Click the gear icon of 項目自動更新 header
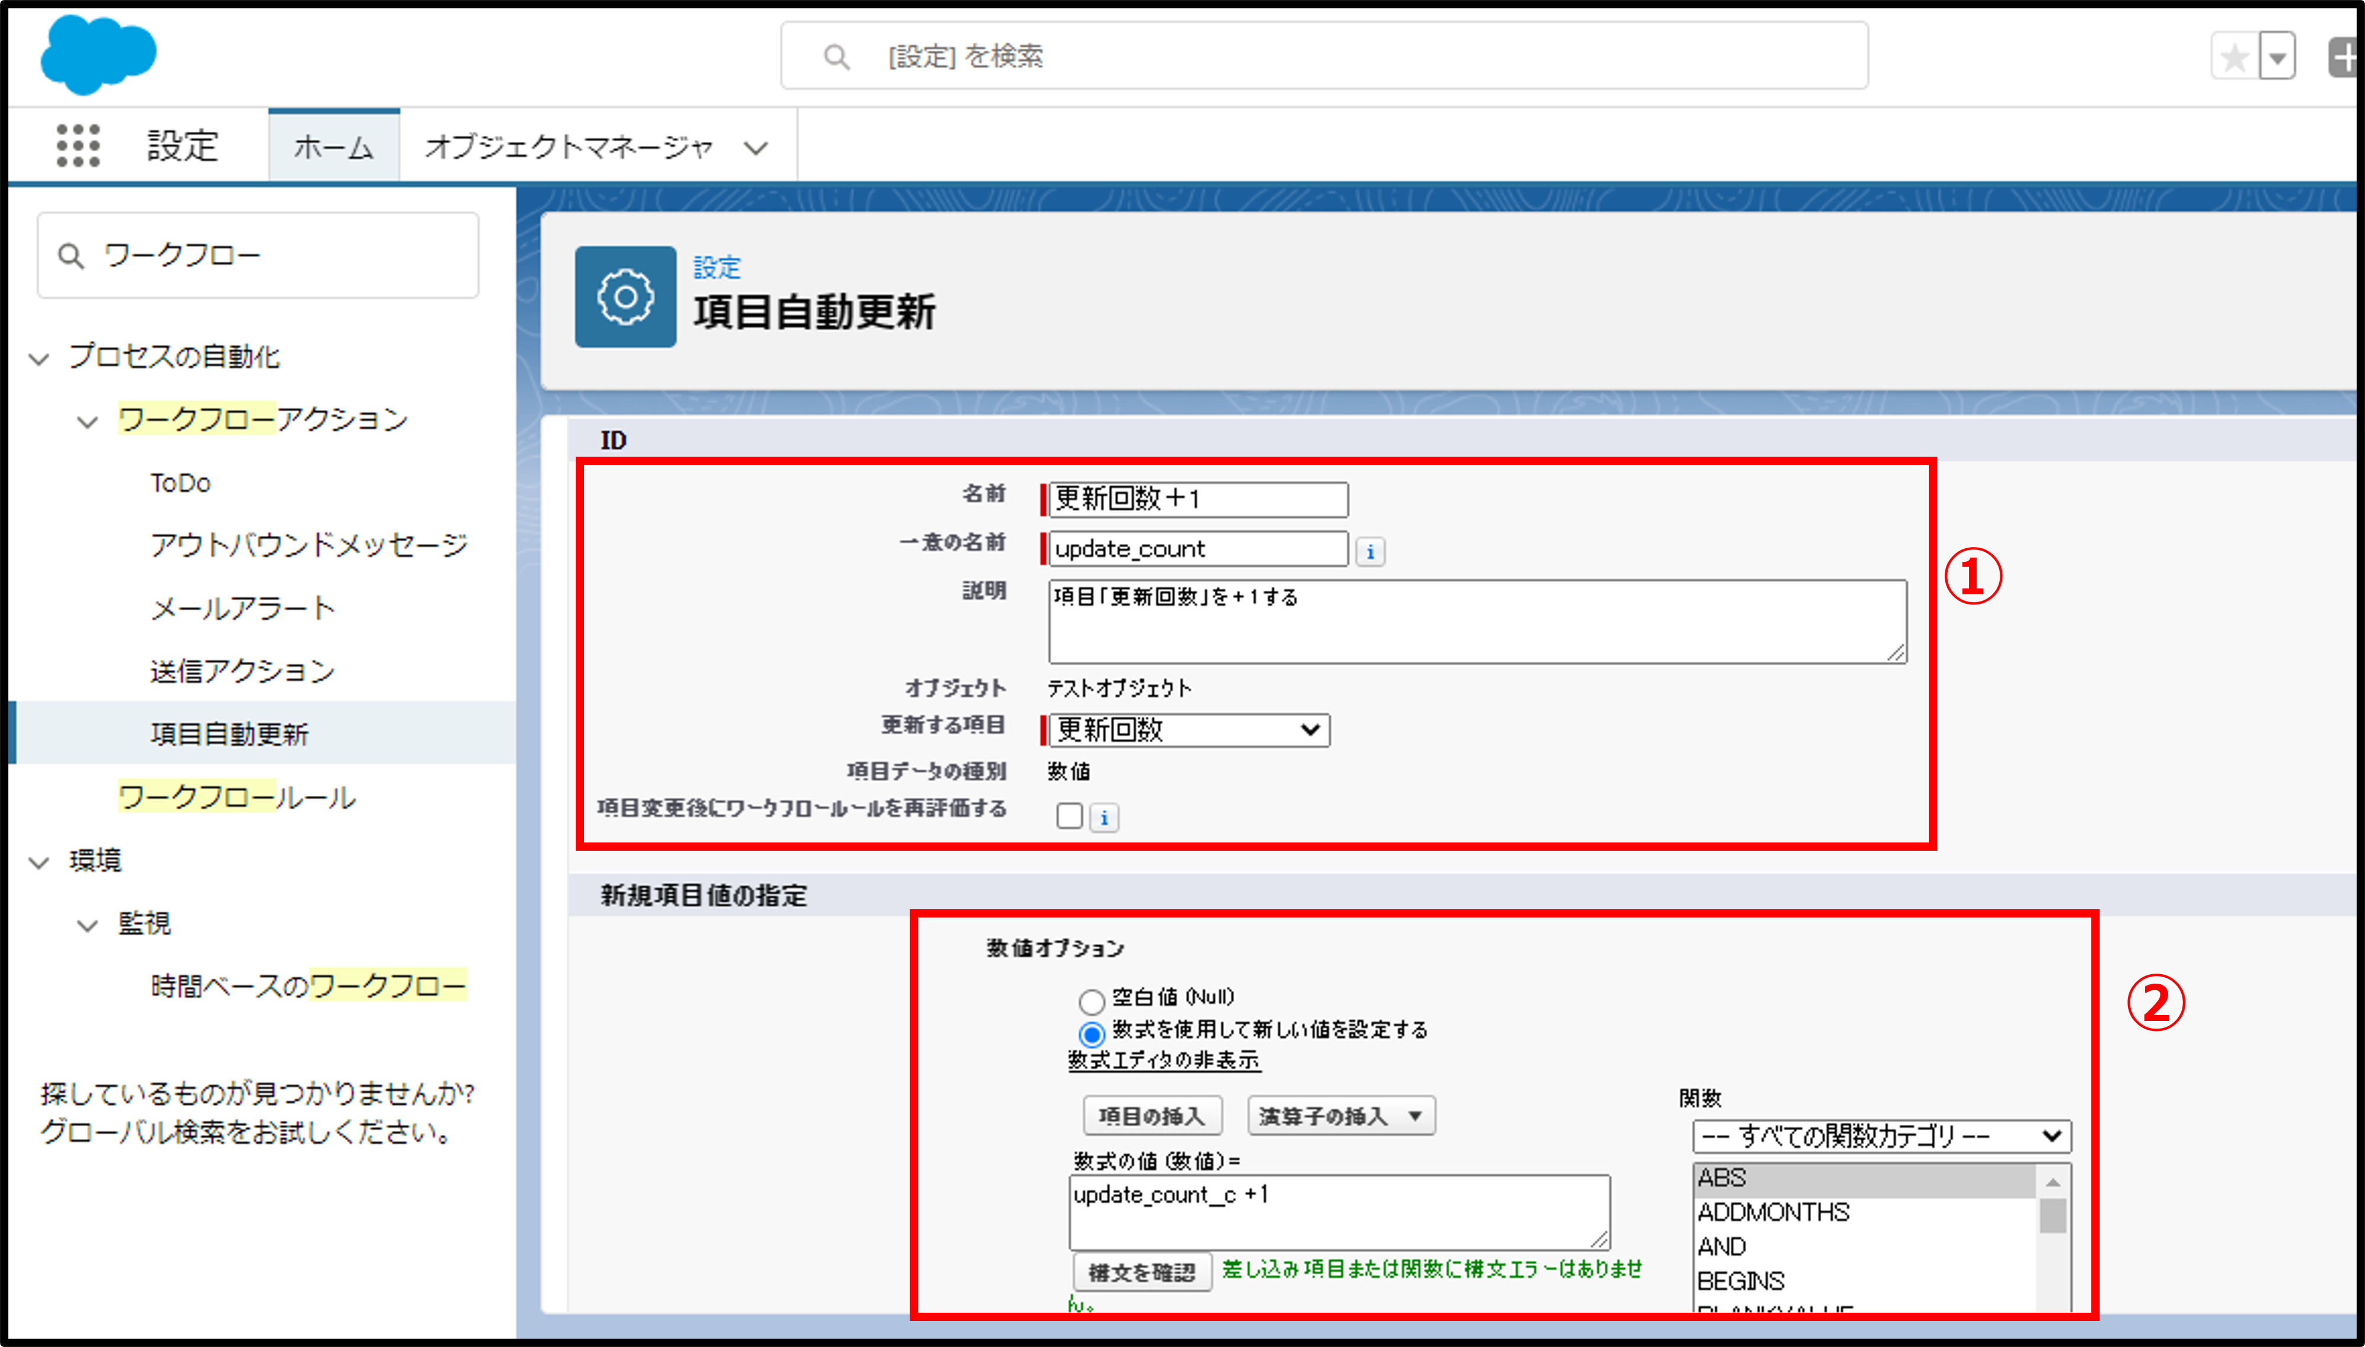This screenshot has height=1347, width=2365. coord(626,297)
